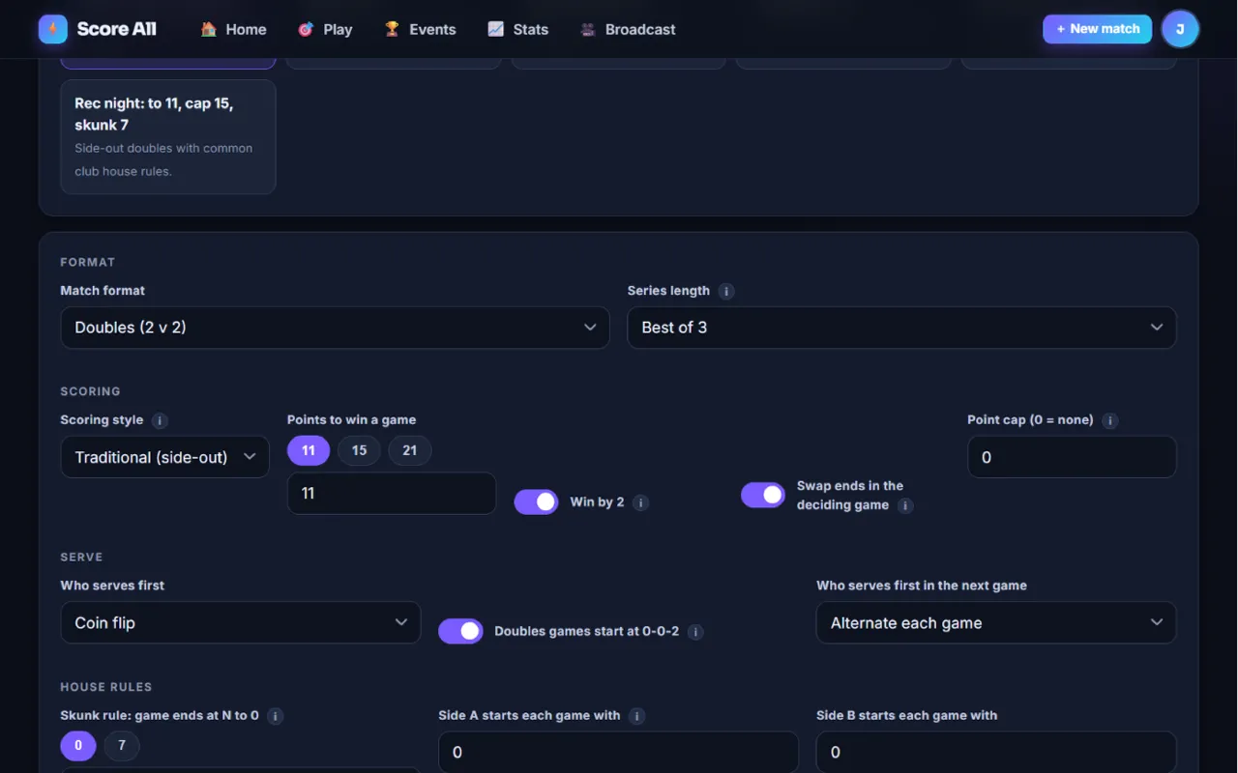Viewport: 1238px width, 773px height.
Task: Click Side B starts each game with field
Action: 996,752
